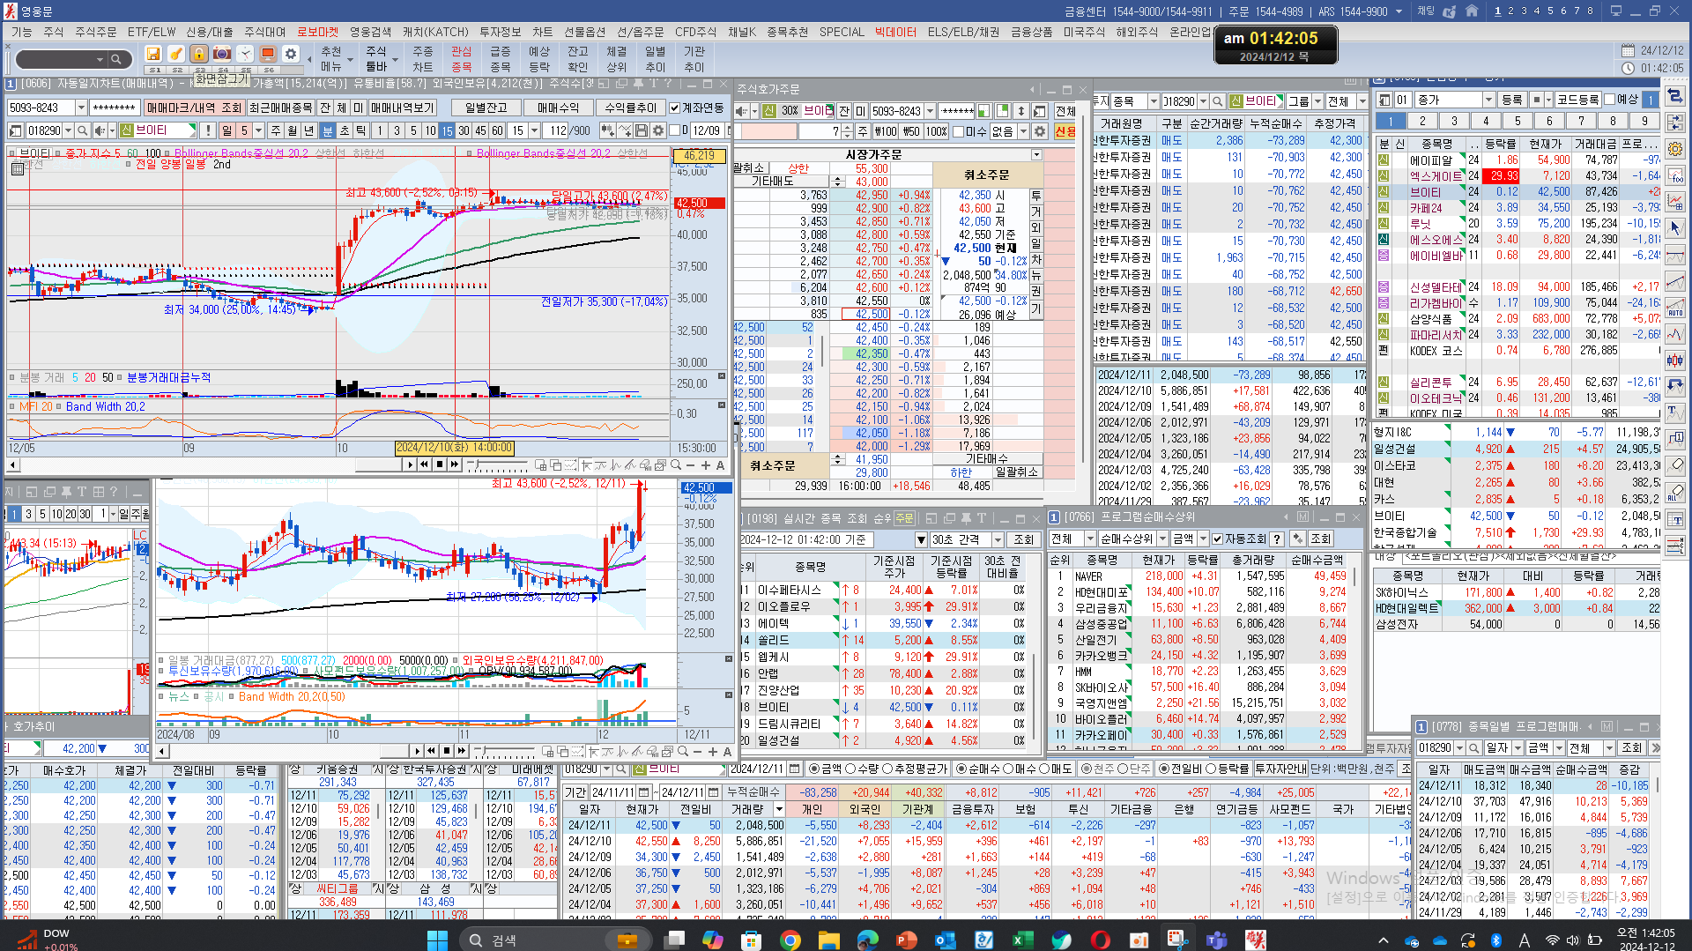Select watchlist group tab 5
This screenshot has width=1692, height=951.
[x=1518, y=122]
